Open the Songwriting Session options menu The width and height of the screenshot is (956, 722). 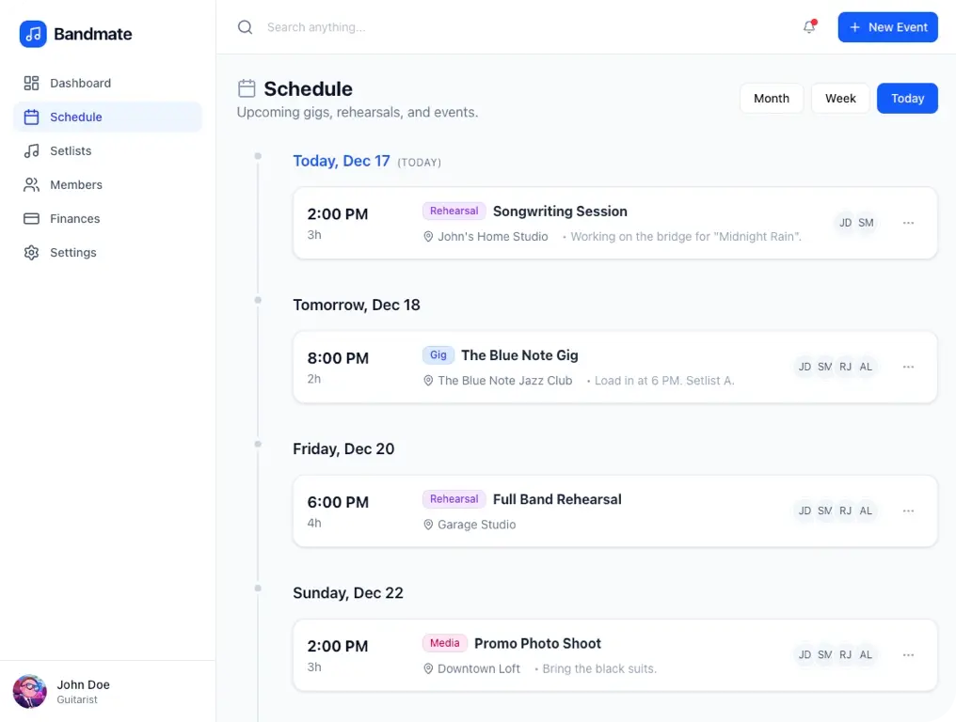(x=908, y=223)
